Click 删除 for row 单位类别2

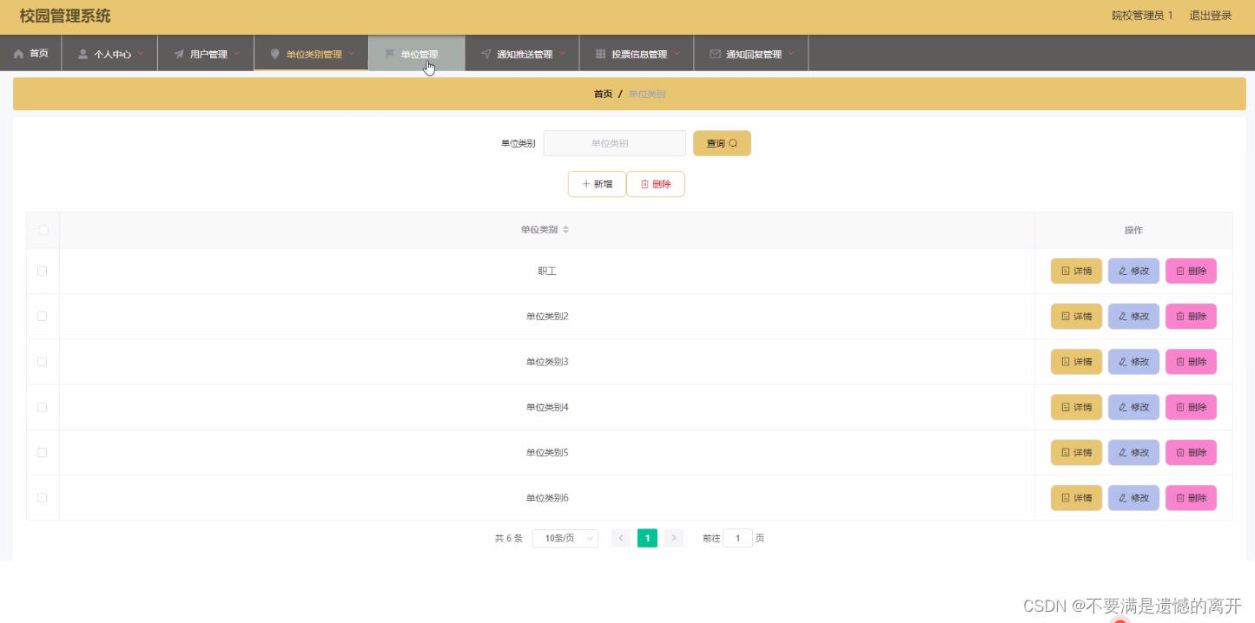pos(1191,317)
